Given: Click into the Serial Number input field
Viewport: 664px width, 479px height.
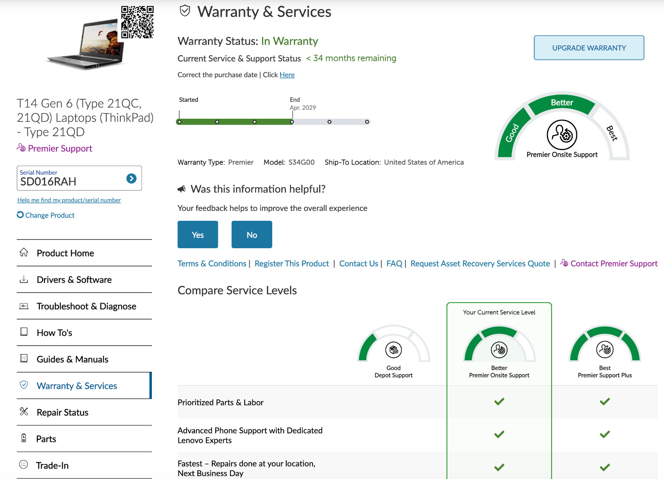Looking at the screenshot, I should coord(71,178).
